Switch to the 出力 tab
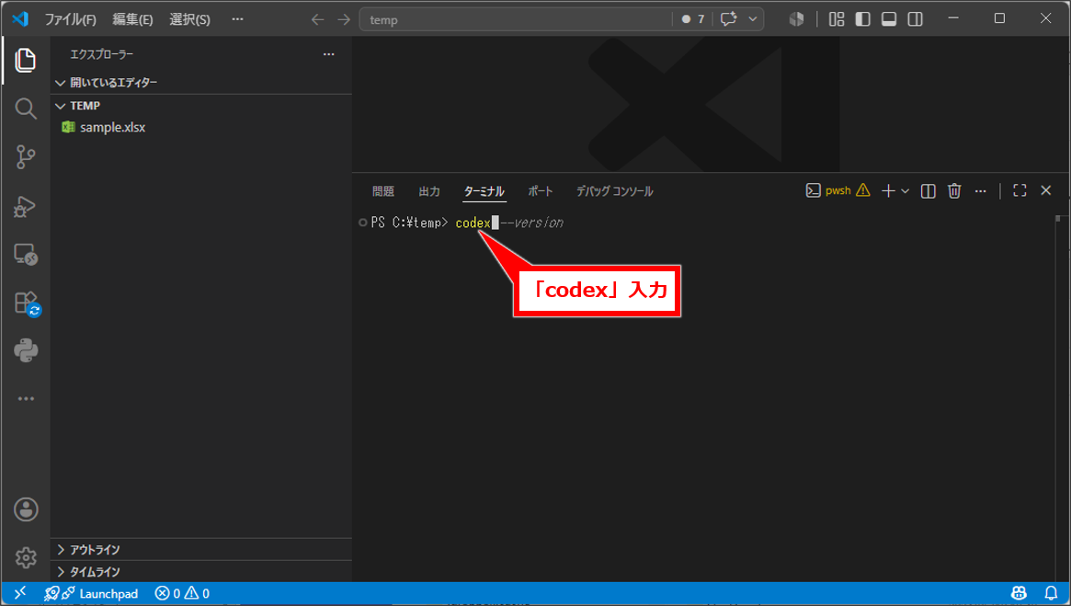 [x=429, y=191]
